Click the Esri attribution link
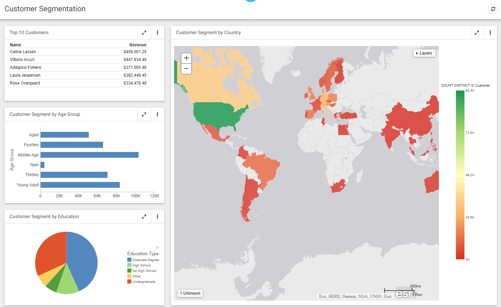This screenshot has width=501, height=307. click(x=388, y=296)
